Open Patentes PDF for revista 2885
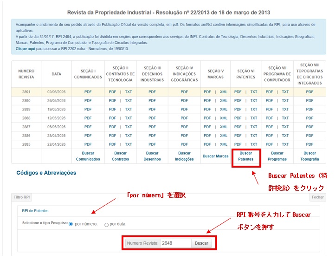 [238, 144]
